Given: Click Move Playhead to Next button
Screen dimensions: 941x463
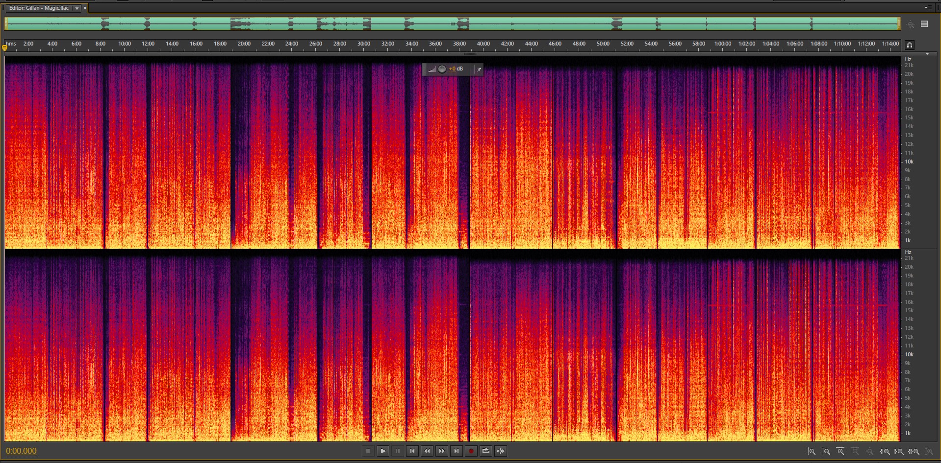Looking at the screenshot, I should [457, 451].
